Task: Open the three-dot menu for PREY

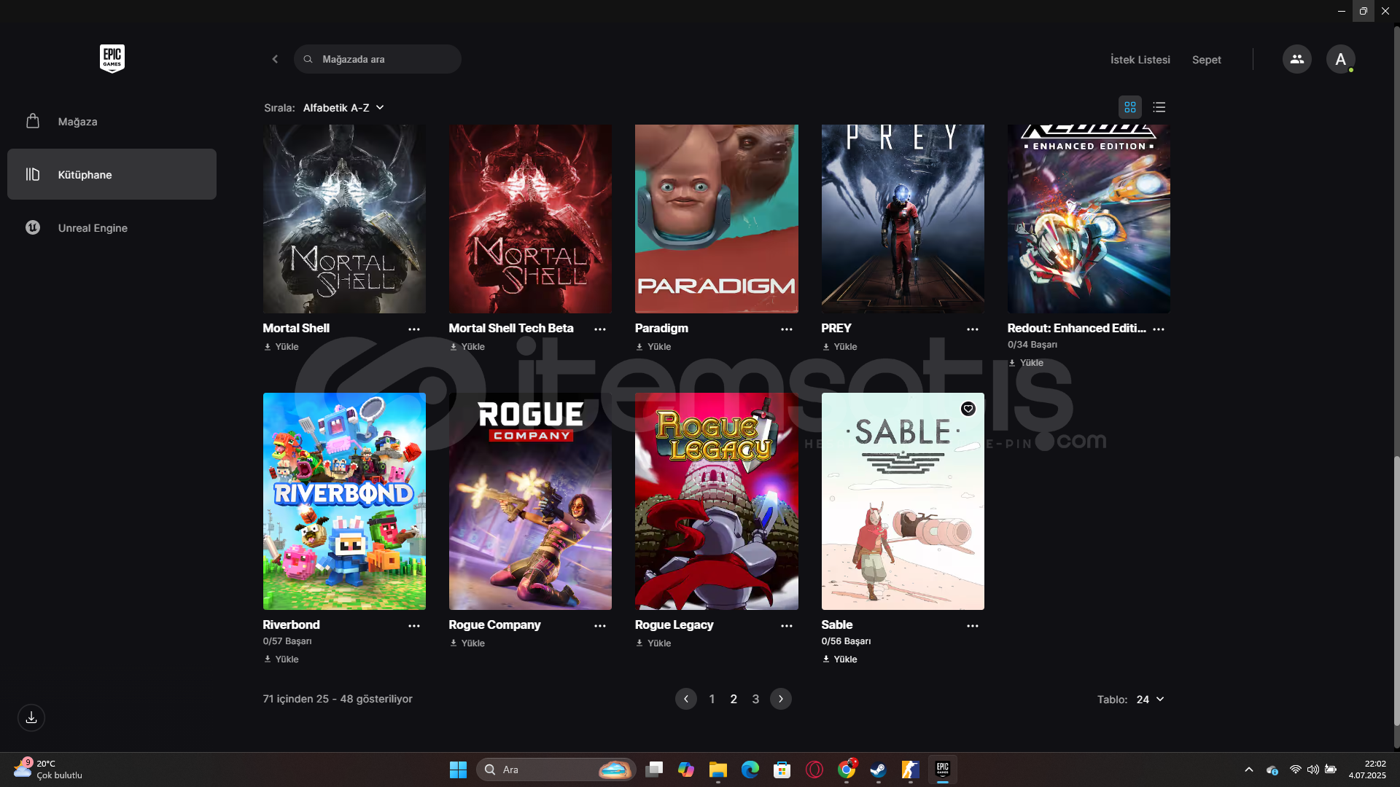Action: click(973, 329)
